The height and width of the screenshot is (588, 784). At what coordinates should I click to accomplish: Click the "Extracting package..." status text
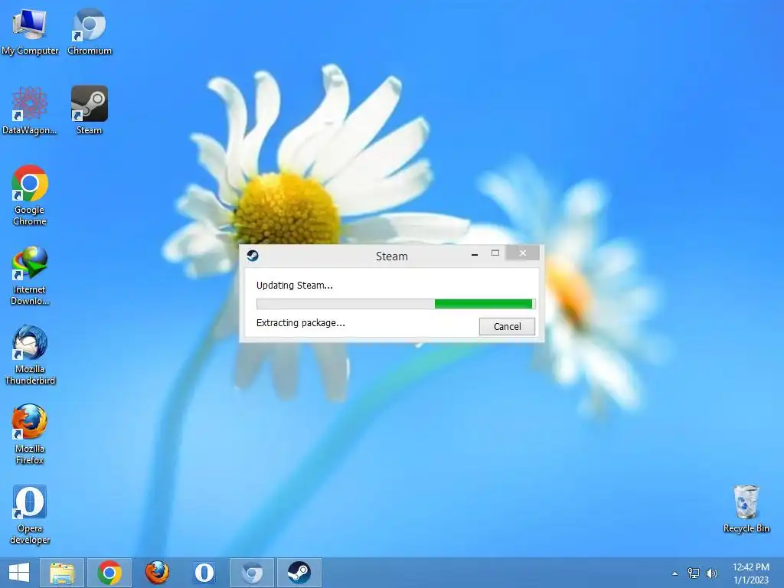(x=300, y=323)
